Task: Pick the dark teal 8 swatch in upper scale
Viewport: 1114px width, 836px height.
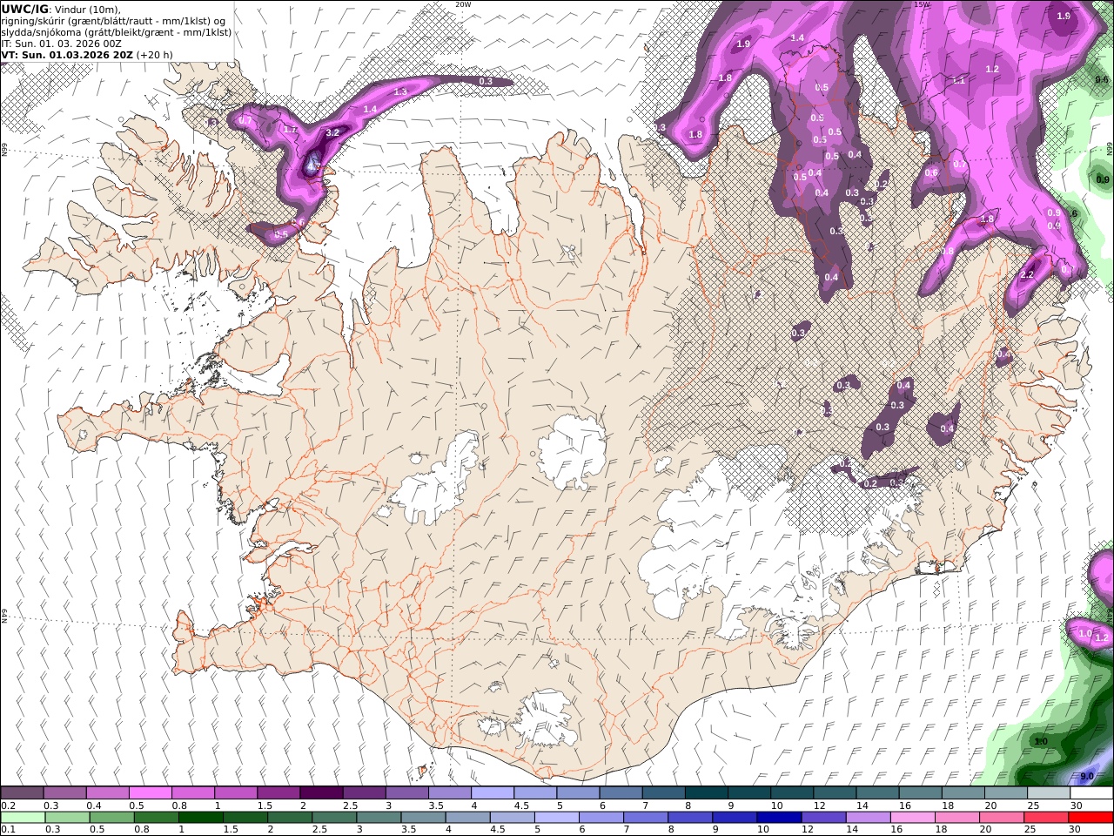Action: point(707,793)
